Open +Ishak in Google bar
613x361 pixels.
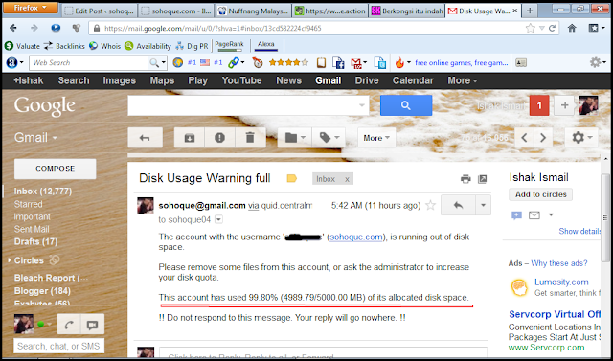tap(29, 80)
